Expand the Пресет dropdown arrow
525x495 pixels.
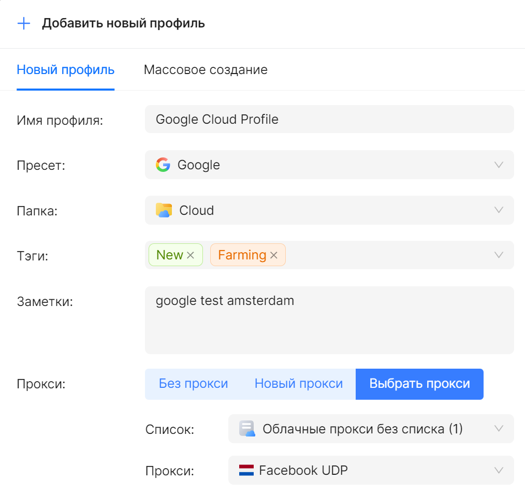pos(499,165)
